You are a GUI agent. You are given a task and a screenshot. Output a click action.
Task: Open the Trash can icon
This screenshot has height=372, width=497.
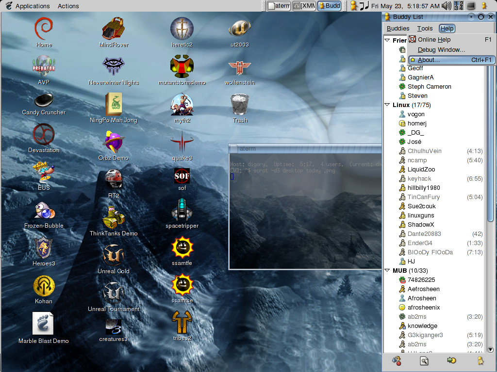(x=240, y=105)
